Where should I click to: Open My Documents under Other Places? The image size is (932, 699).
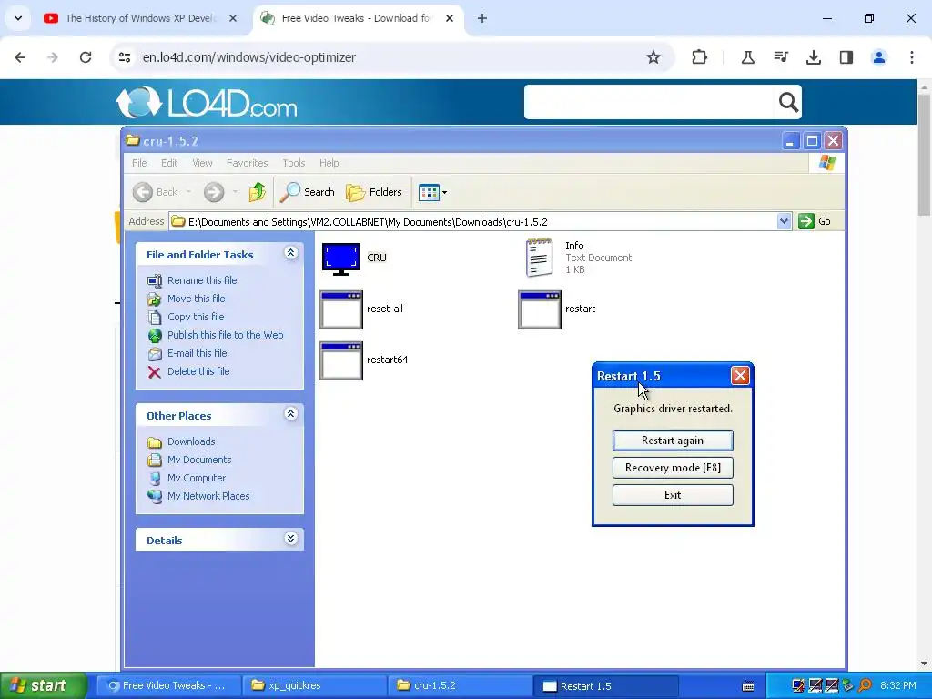(199, 460)
